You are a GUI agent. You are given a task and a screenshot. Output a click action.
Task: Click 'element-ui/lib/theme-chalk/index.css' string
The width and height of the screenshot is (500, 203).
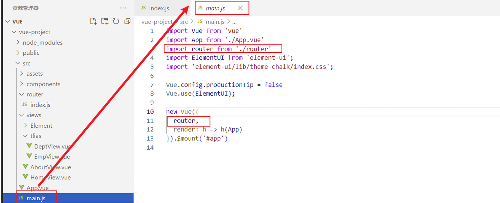(x=260, y=67)
